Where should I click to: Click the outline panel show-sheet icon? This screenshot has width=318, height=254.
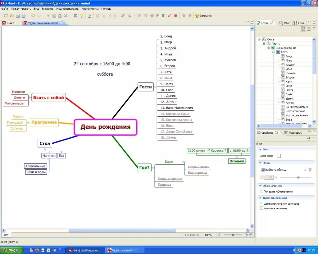pyautogui.click(x=309, y=29)
